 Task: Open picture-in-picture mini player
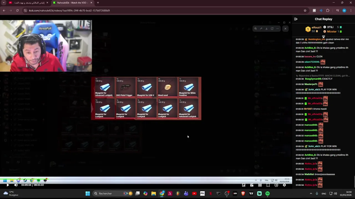pos(244,185)
